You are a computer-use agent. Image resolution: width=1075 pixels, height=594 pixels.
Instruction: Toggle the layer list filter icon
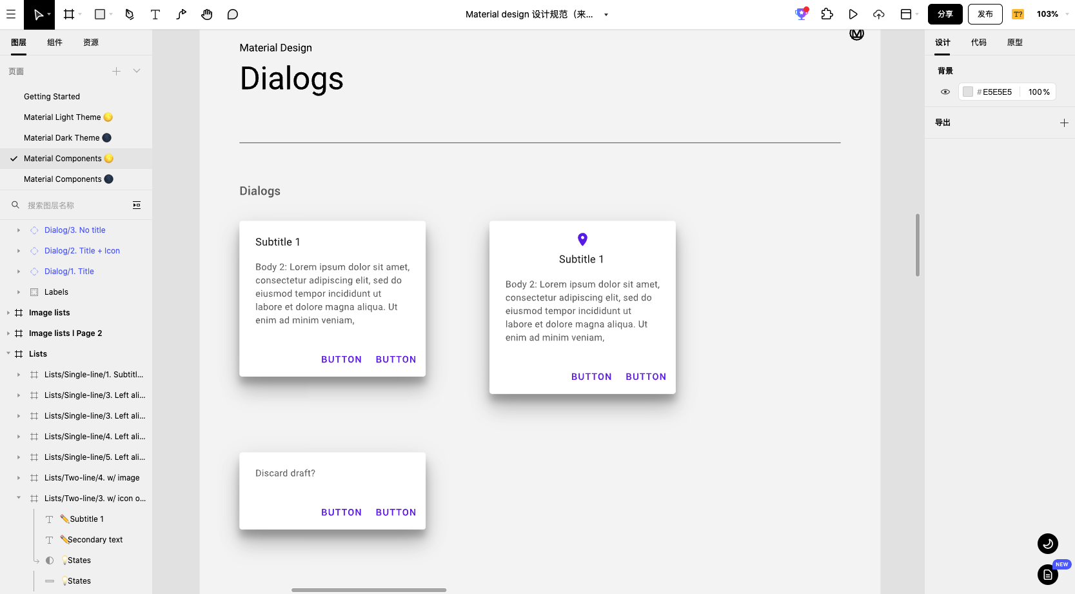click(137, 205)
